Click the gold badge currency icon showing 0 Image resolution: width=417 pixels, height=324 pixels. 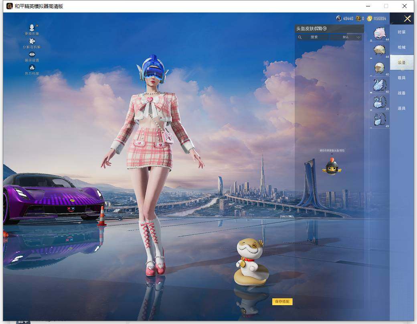coord(358,18)
